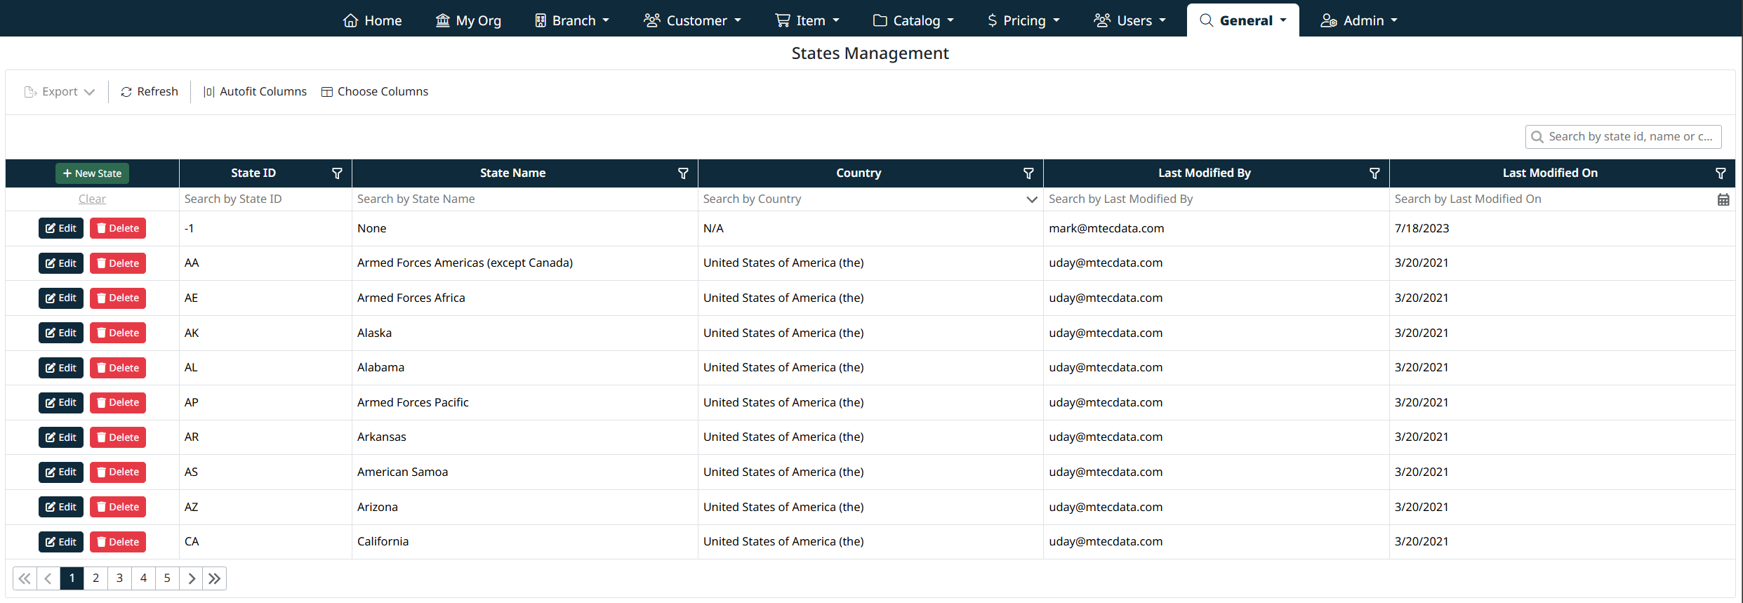Open the Pricing navigation menu

[1023, 20]
